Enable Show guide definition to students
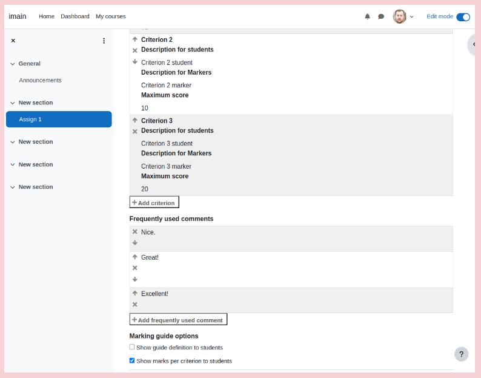 [x=132, y=347]
